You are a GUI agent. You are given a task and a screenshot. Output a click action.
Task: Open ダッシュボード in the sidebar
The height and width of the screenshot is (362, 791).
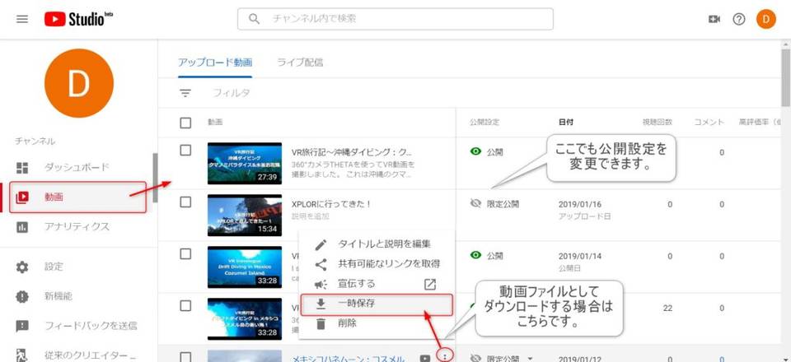[77, 168]
